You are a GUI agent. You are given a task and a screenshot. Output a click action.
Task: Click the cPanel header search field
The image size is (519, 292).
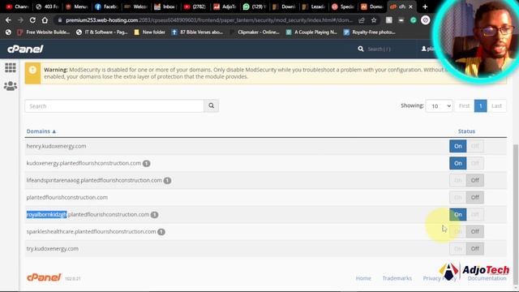click(x=379, y=49)
